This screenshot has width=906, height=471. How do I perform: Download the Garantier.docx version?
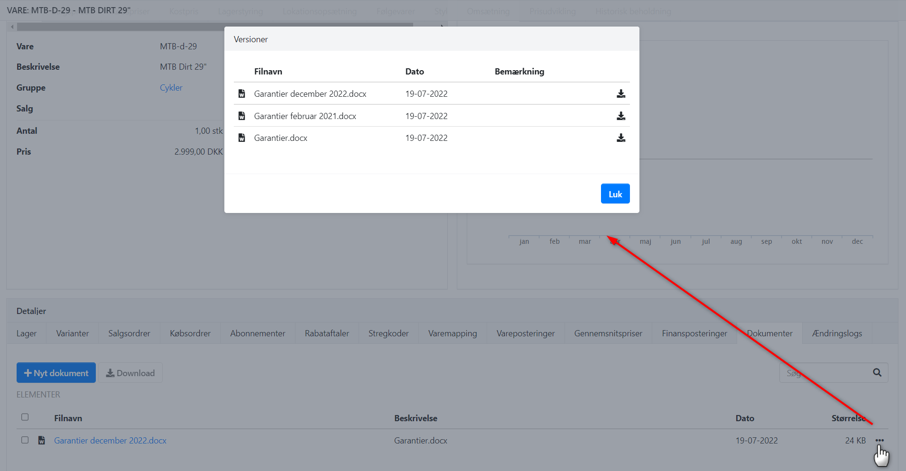pyautogui.click(x=620, y=138)
